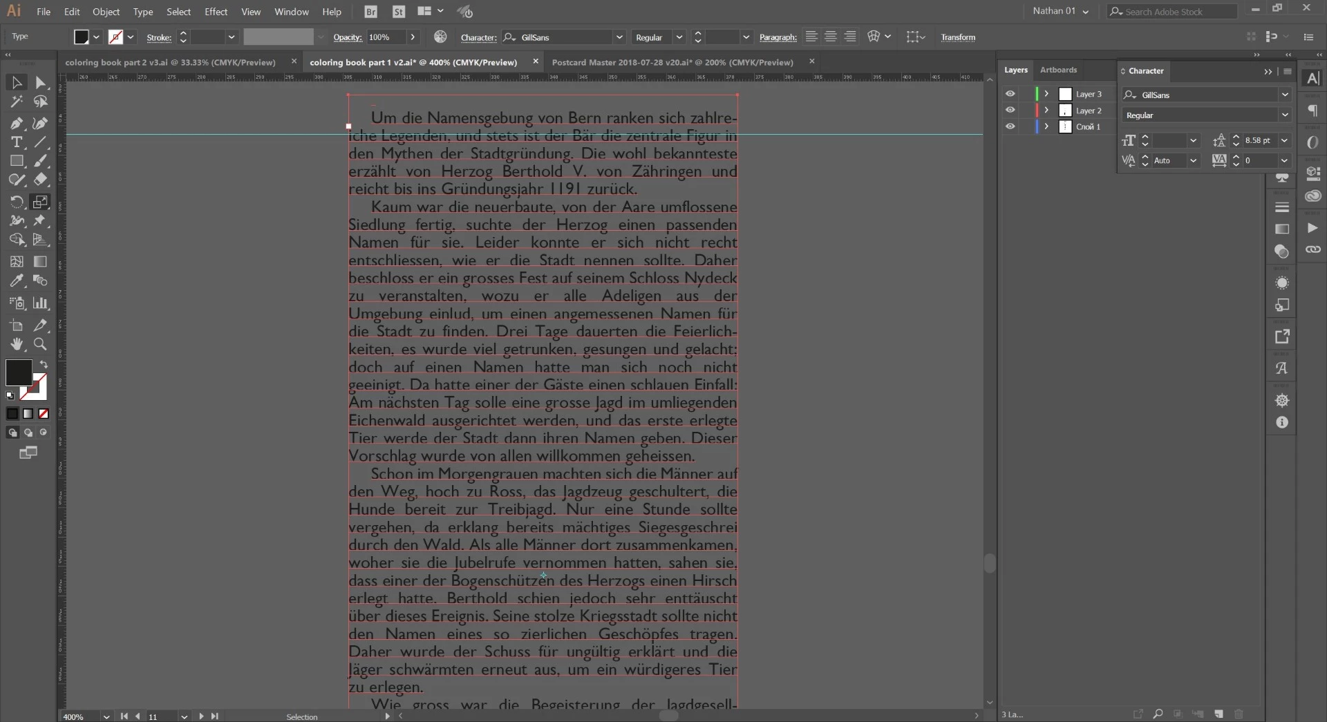Screen dimensions: 1327x722
Task: Open the Paragraph panel link
Action: tap(778, 37)
